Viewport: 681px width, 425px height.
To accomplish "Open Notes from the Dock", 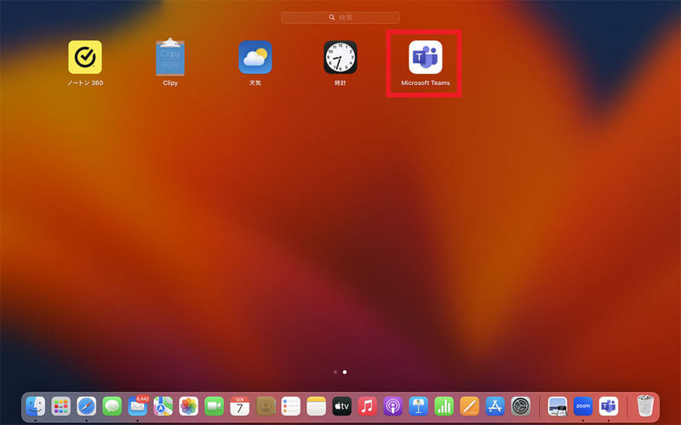I will click(316, 406).
